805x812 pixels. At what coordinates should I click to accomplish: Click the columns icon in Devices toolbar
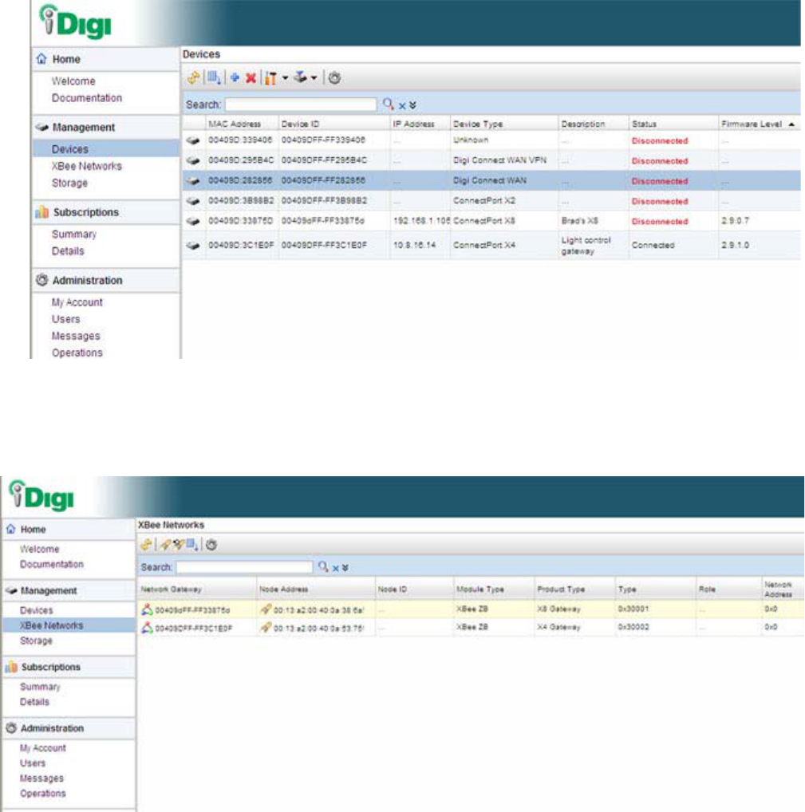tap(214, 77)
